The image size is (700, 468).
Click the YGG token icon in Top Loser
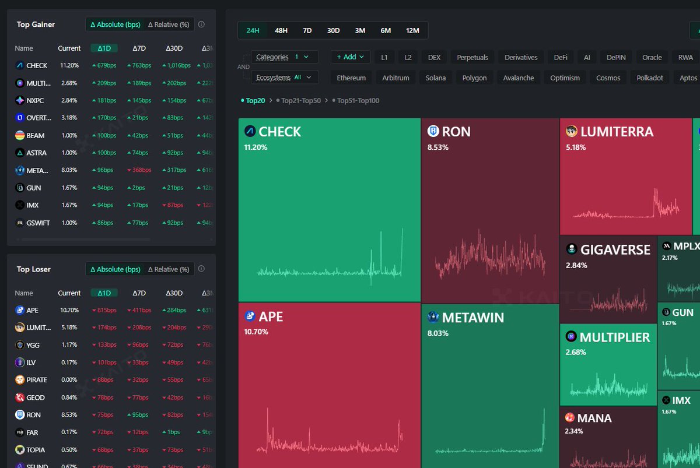(x=19, y=345)
